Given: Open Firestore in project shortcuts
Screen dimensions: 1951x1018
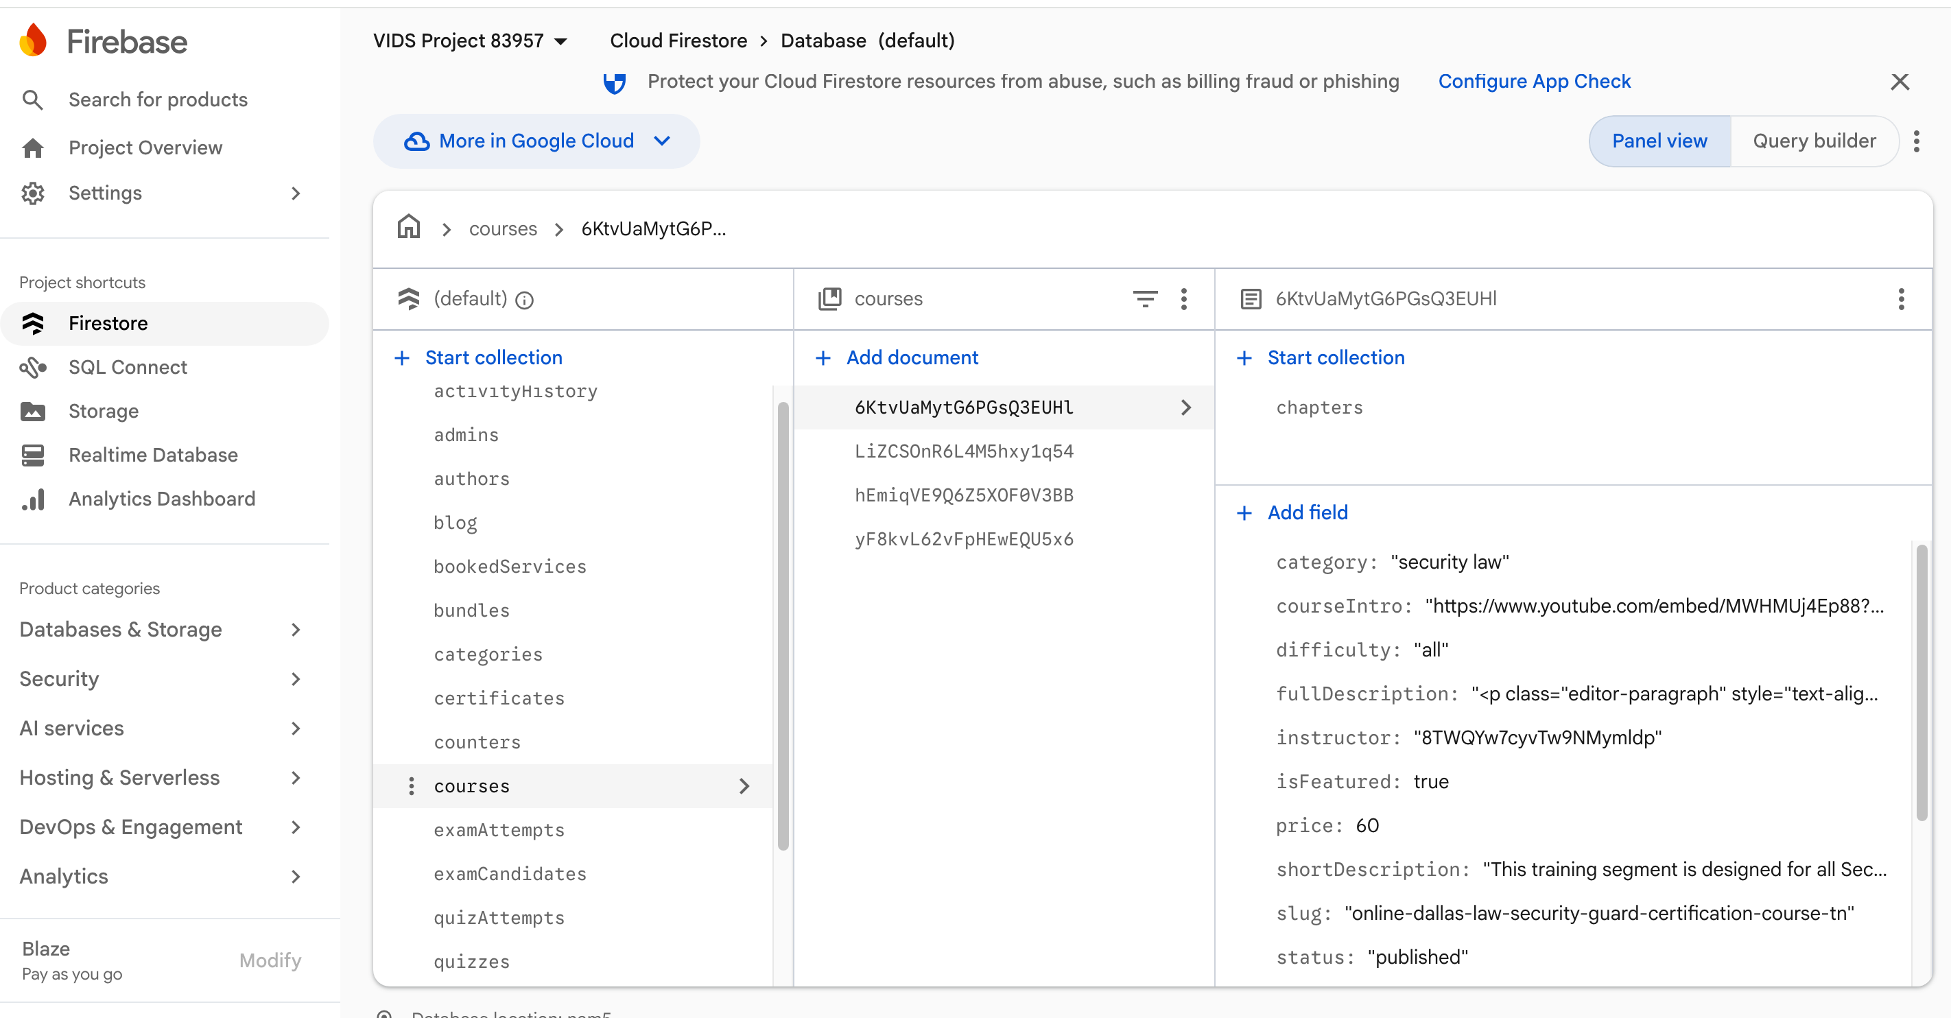Looking at the screenshot, I should [165, 323].
